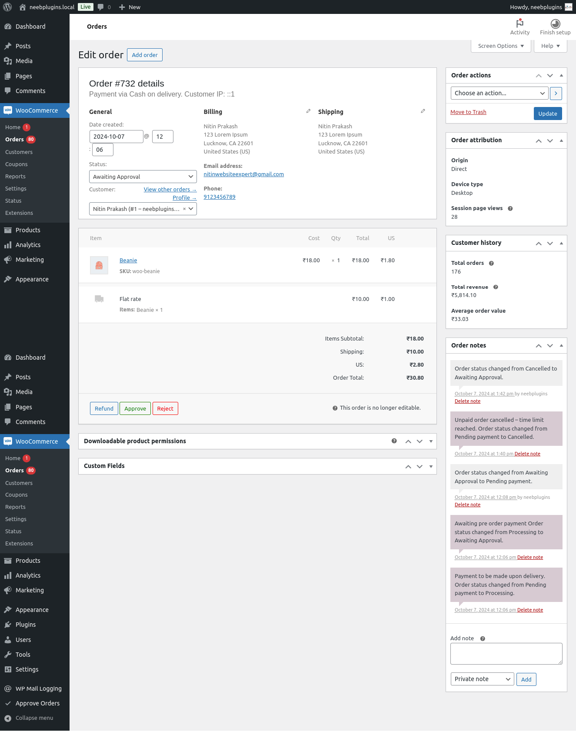
Task: Toggle Order notes panel
Action: point(561,345)
